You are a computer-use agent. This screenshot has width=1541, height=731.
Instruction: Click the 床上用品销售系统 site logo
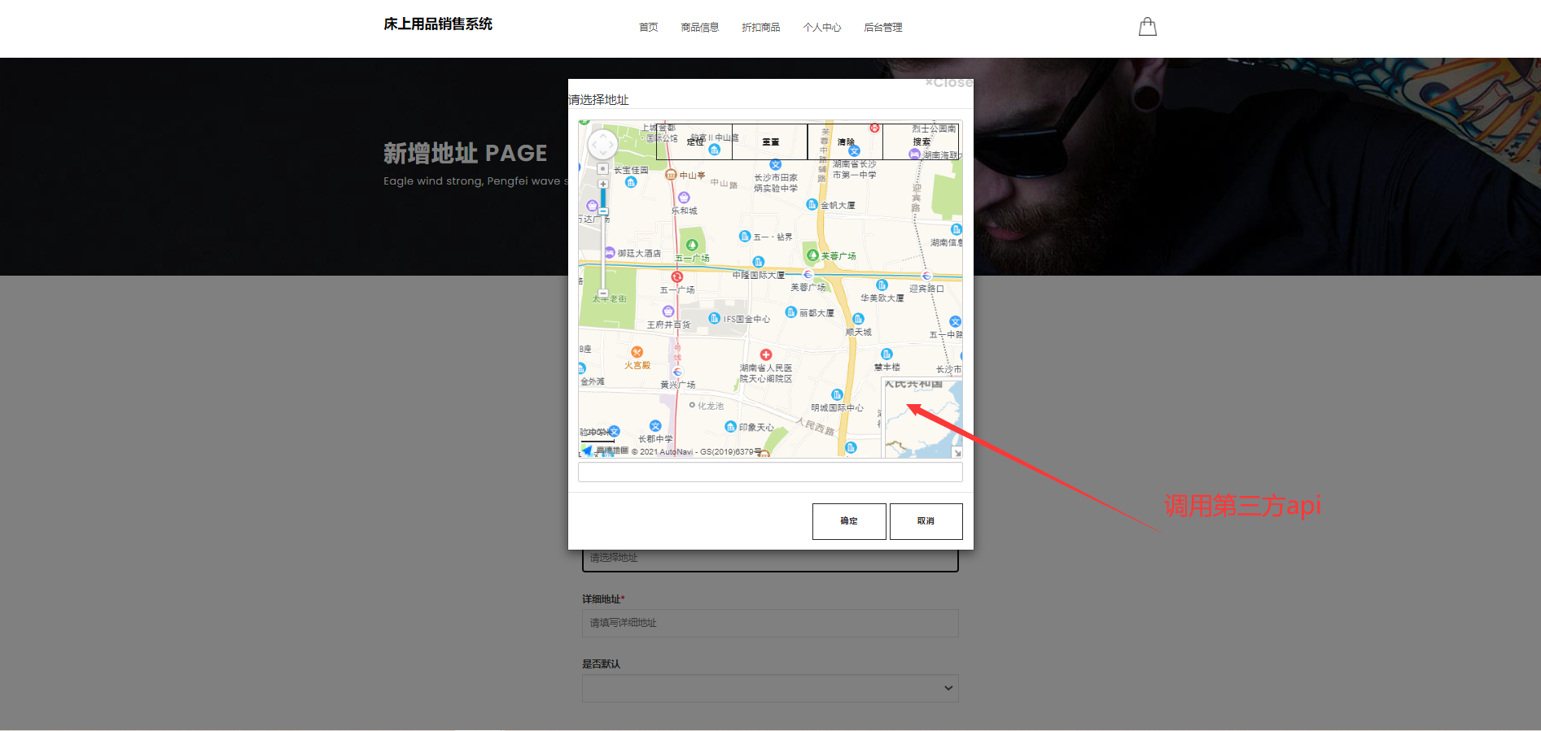point(438,24)
